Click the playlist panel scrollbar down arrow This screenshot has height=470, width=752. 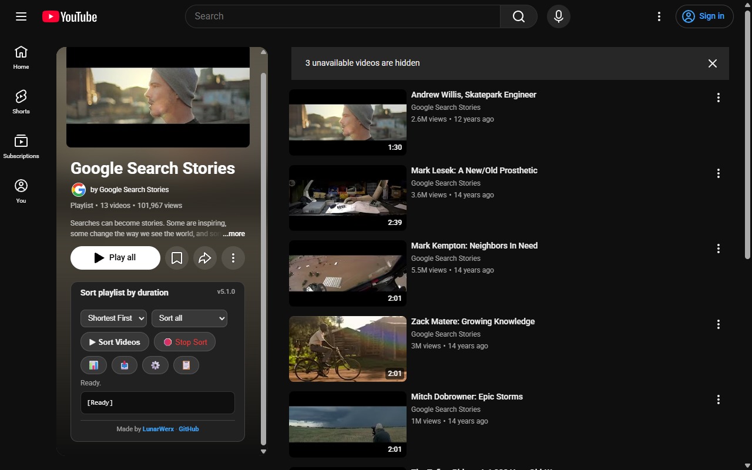point(263,452)
